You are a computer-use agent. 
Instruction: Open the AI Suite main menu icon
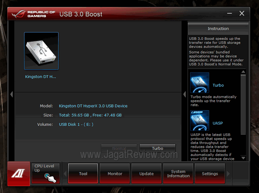19,174
